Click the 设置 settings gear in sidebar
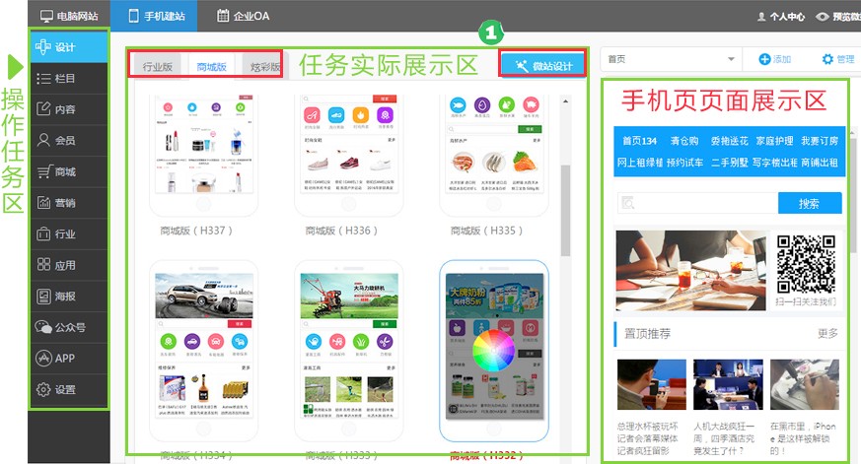The image size is (861, 464). (43, 389)
